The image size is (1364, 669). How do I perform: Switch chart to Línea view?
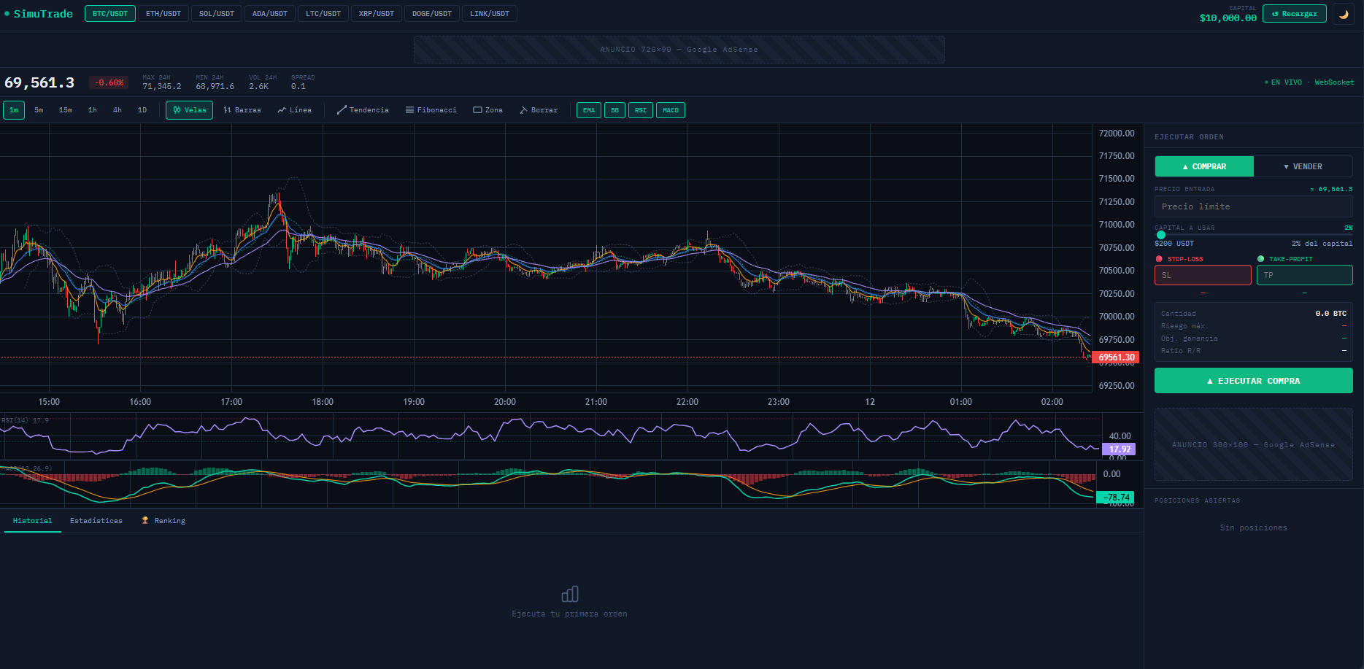pyautogui.click(x=295, y=109)
